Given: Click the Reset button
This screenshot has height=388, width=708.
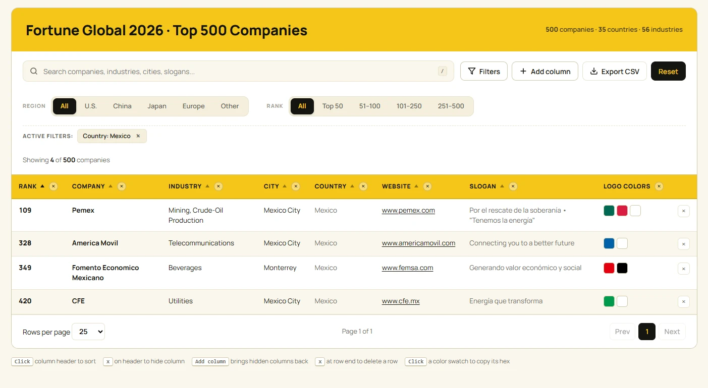Looking at the screenshot, I should pyautogui.click(x=668, y=71).
